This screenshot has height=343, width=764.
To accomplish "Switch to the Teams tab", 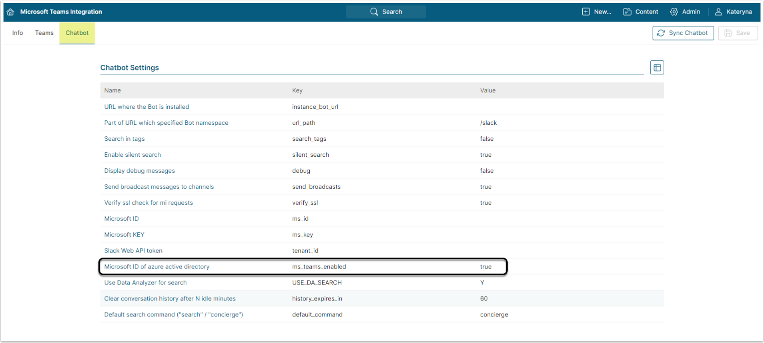I will point(44,33).
